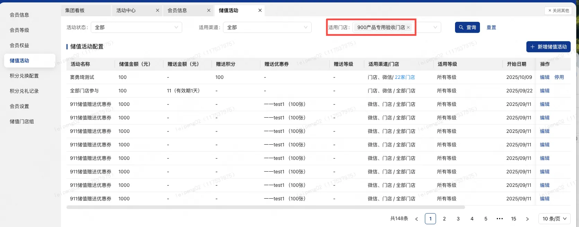Screen dimensions: 579x227
Task: Go to page 4
Action: click(x=472, y=219)
